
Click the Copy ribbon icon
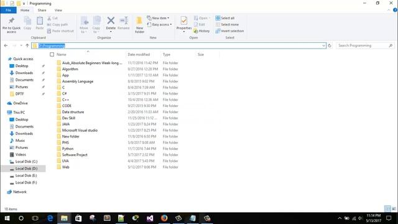coord(27,21)
